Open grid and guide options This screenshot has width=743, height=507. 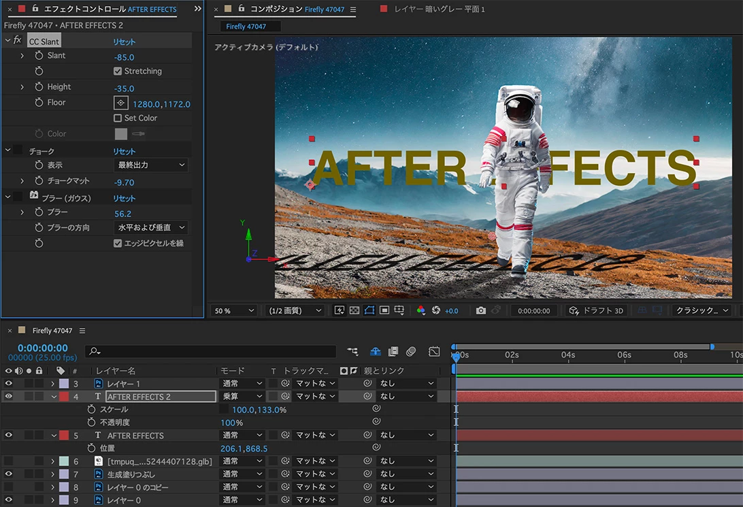(399, 310)
